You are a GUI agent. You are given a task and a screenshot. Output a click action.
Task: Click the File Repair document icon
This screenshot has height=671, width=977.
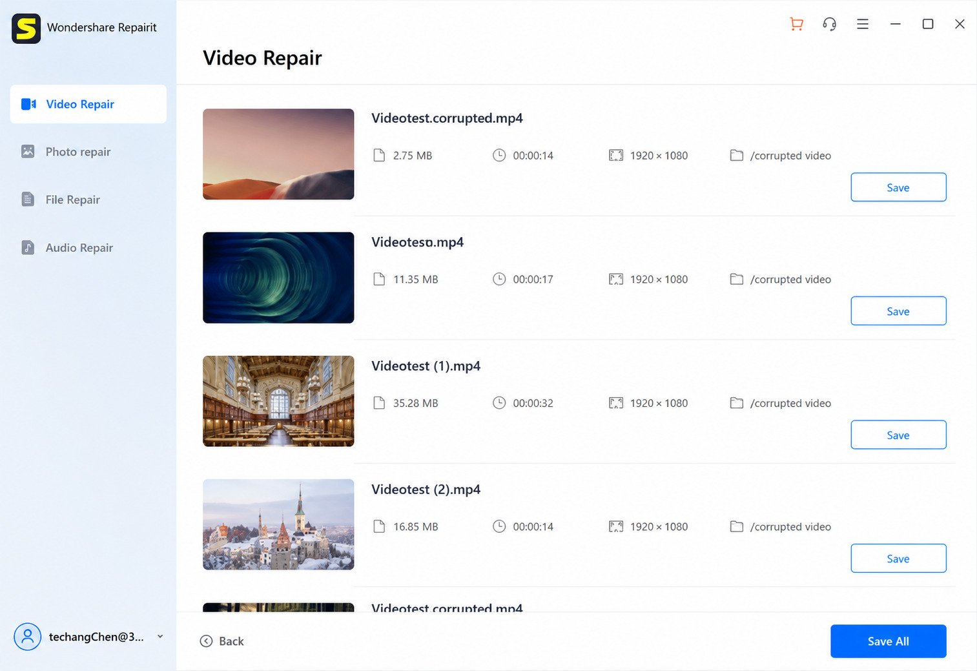coord(28,199)
